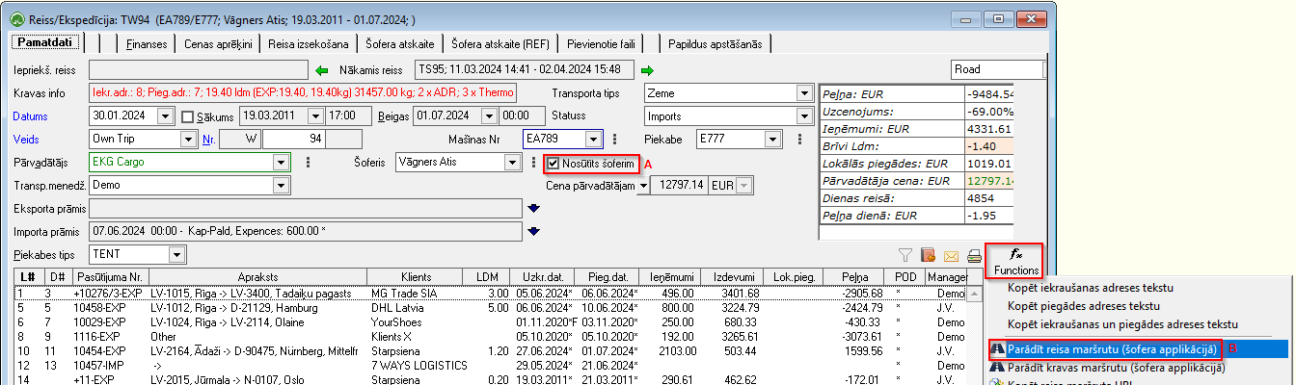The width and height of the screenshot is (1296, 385).
Task: Open the Functions button menu
Action: pos(1013,261)
